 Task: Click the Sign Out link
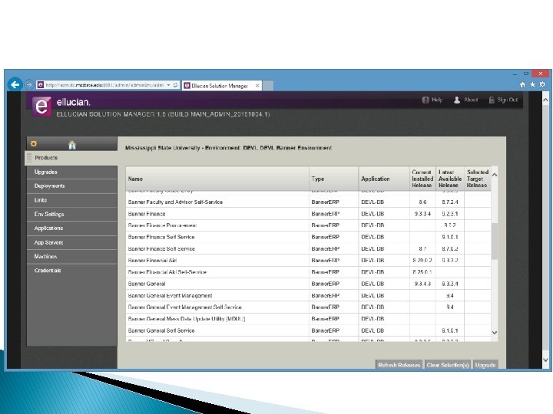pos(503,100)
